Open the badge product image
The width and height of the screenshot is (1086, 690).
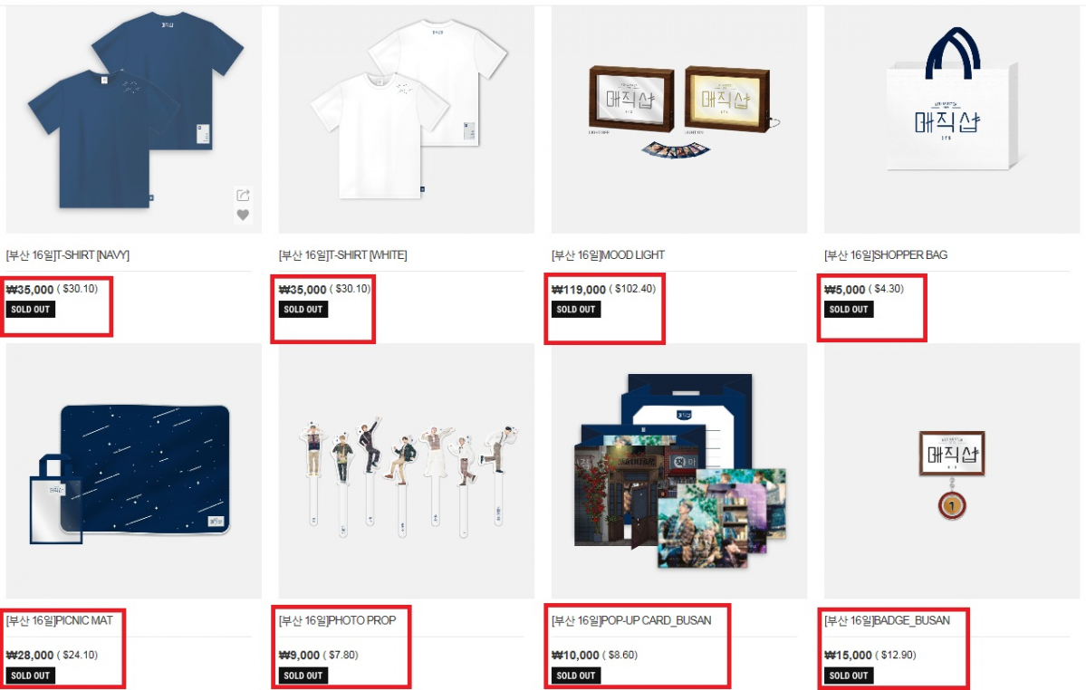click(952, 471)
